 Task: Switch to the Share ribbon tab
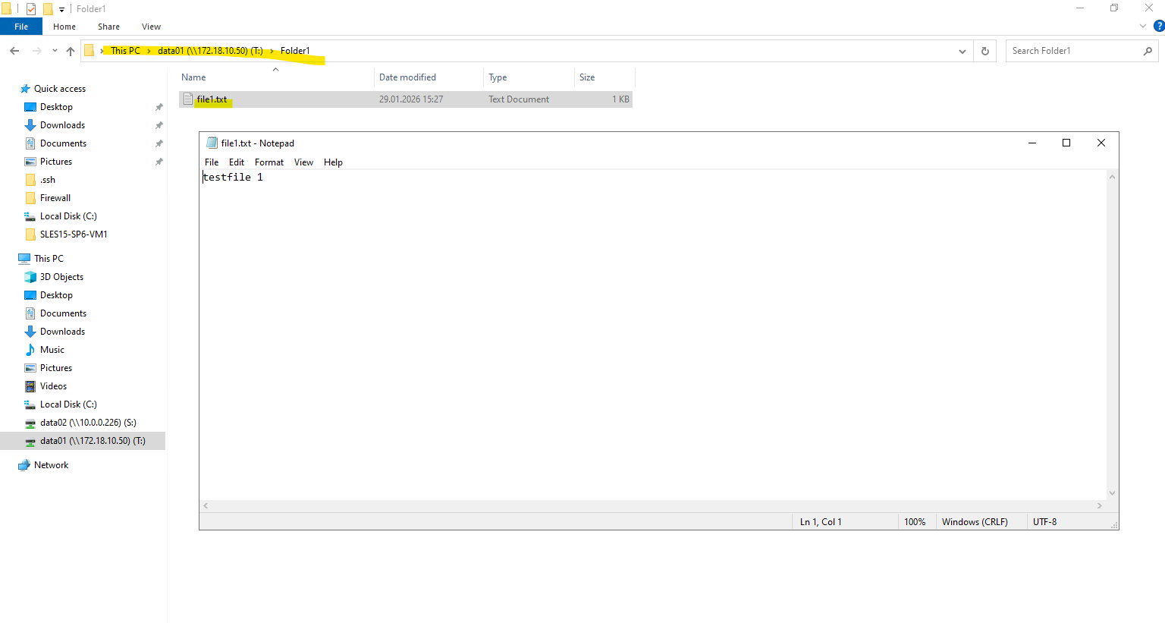pyautogui.click(x=108, y=27)
